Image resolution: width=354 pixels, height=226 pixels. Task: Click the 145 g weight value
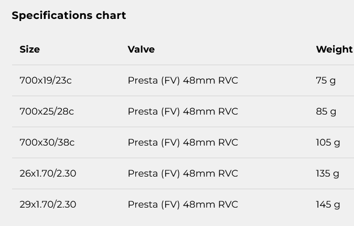click(328, 205)
